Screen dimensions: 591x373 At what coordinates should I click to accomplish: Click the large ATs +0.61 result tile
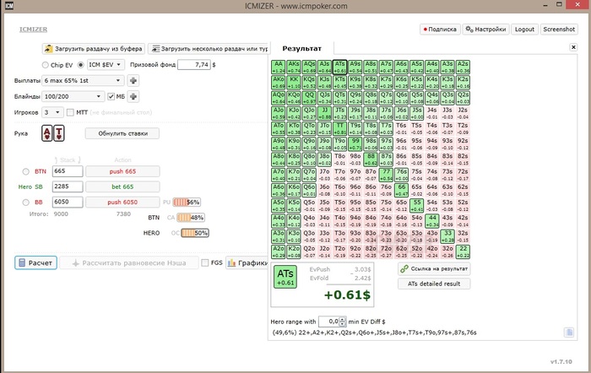(285, 277)
